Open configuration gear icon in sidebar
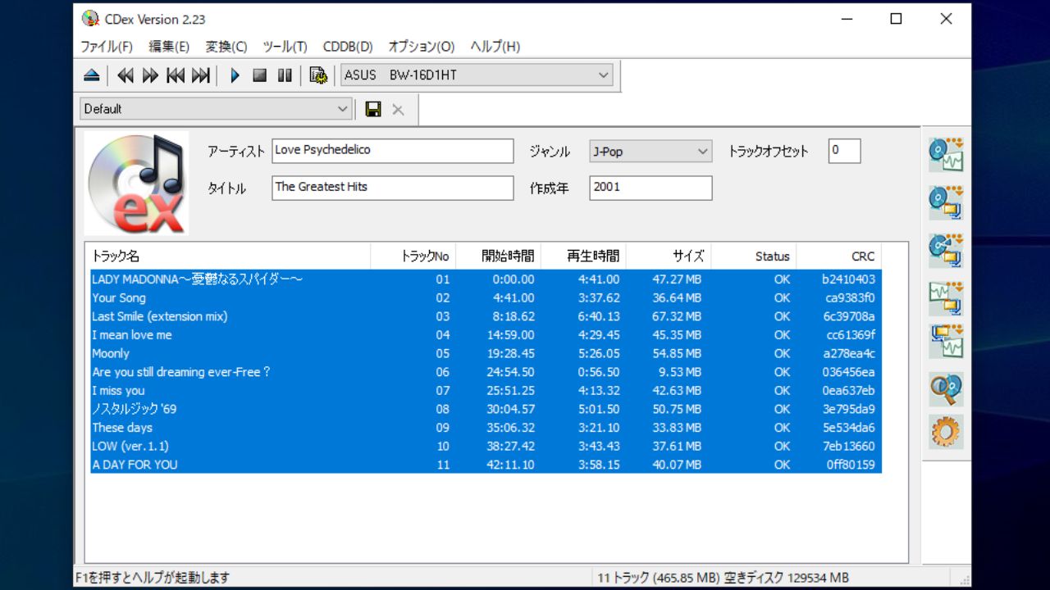This screenshot has width=1050, height=590. [946, 431]
